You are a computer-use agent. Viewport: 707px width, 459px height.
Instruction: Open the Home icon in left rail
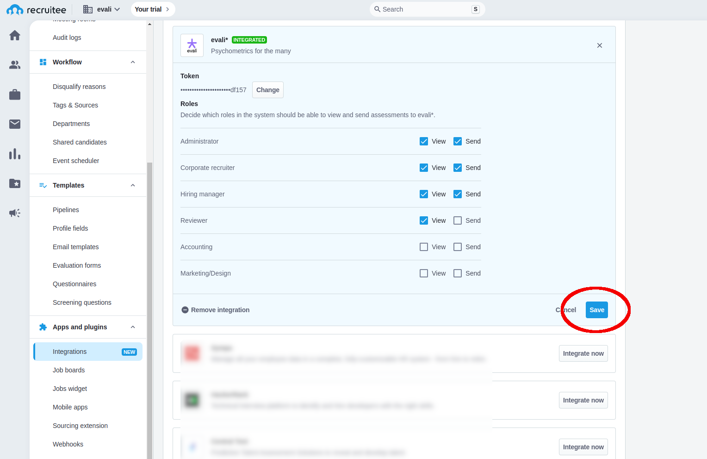[x=15, y=36]
